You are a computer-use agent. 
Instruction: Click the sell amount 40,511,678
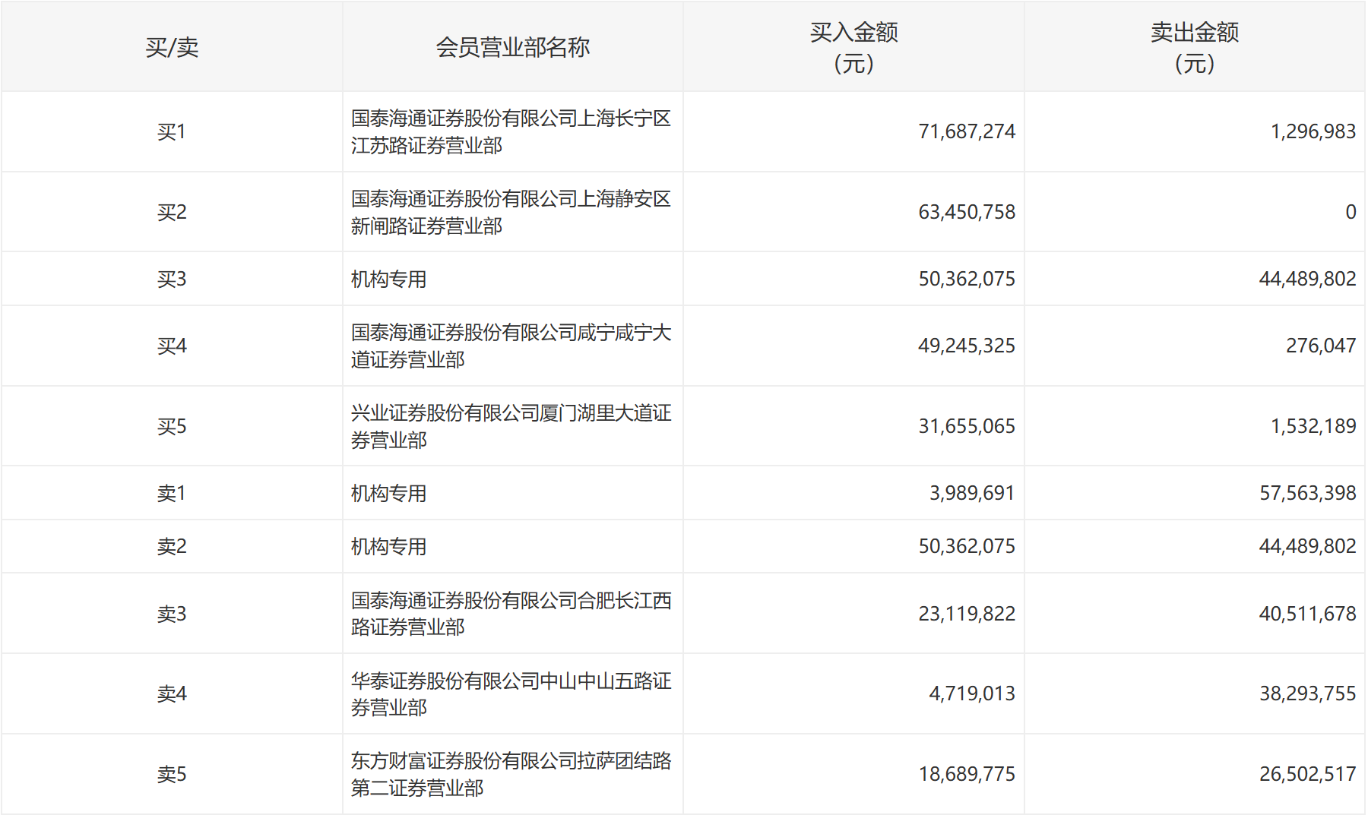pos(1307,614)
